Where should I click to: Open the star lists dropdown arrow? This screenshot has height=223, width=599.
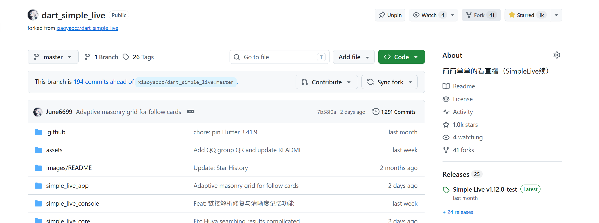[556, 15]
